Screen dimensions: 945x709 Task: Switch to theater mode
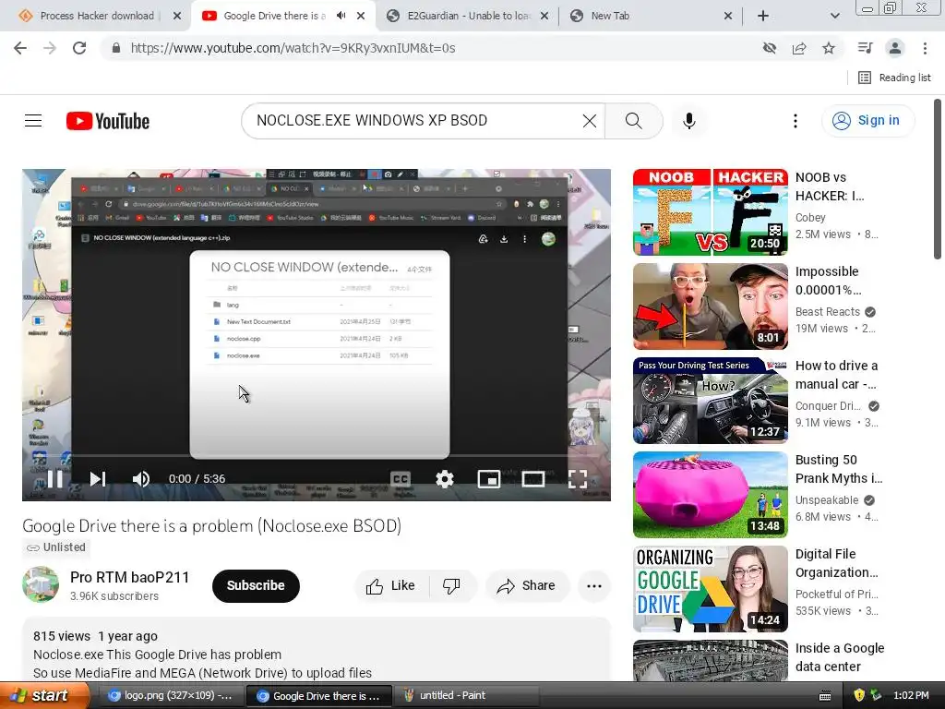pos(533,479)
